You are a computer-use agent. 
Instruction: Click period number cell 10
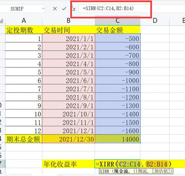click(24, 114)
